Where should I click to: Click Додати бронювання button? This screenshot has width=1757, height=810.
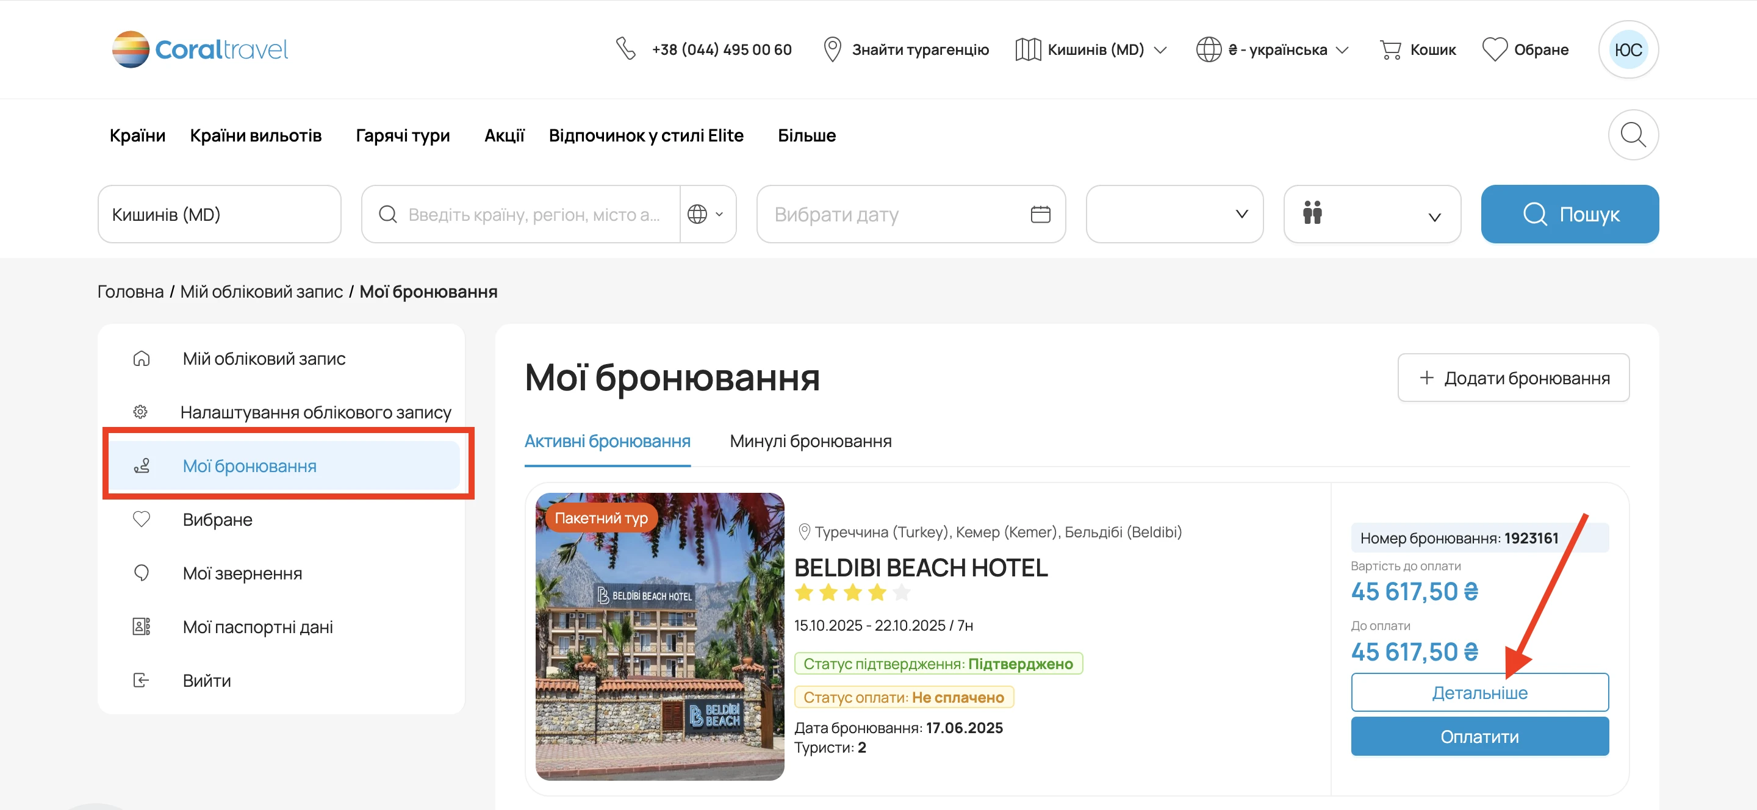[1514, 377]
